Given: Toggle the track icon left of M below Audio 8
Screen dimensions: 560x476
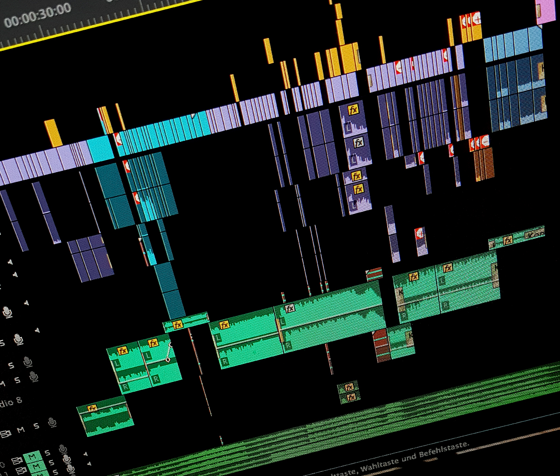Looking at the screenshot, I should (x=6, y=434).
